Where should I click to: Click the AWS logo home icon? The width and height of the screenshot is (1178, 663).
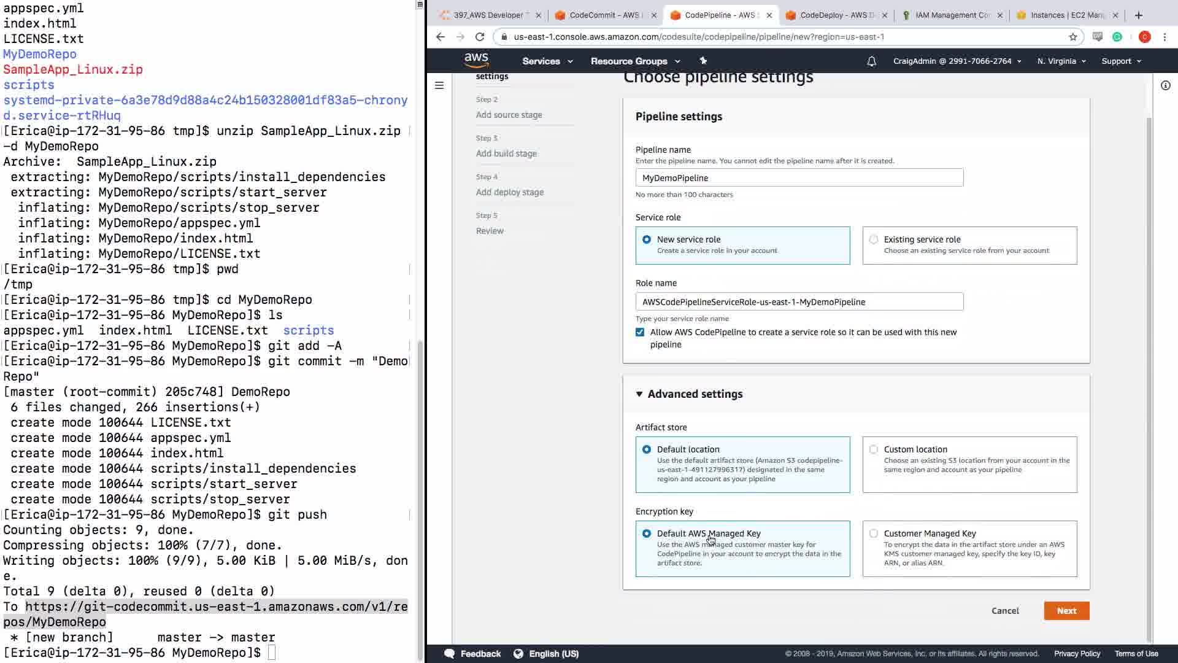(x=476, y=60)
